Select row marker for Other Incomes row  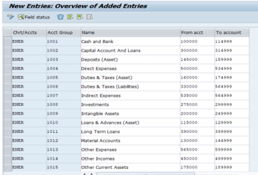pos(8,158)
